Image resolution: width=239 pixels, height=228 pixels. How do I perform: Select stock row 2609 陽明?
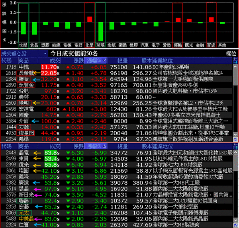pyautogui.click(x=117, y=103)
